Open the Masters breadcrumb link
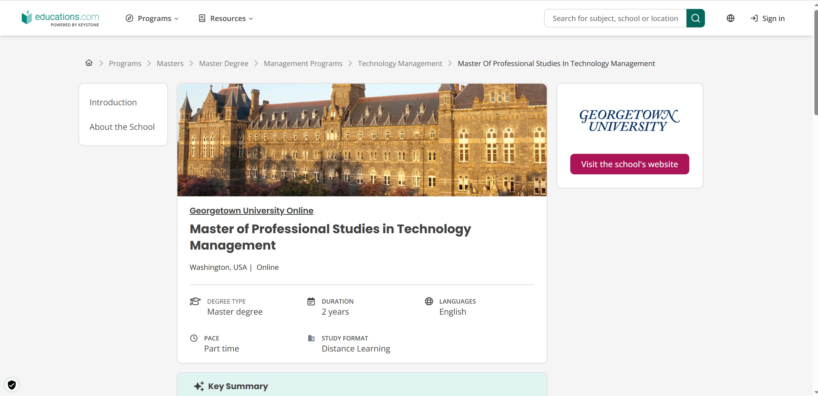The width and height of the screenshot is (818, 396). point(170,63)
